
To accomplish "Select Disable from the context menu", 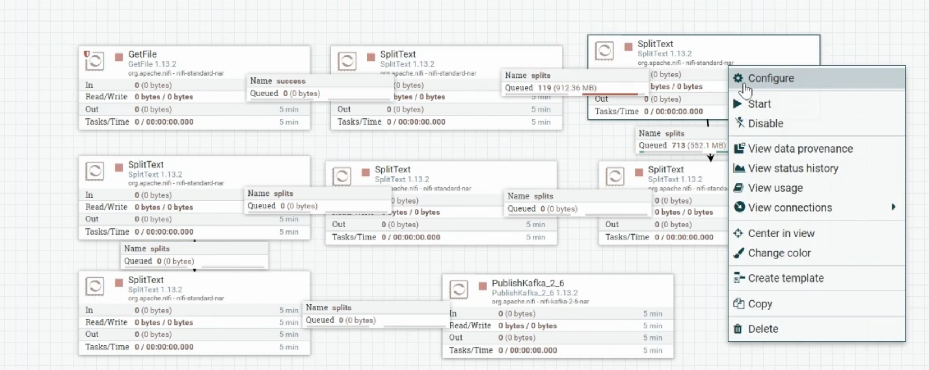I will pos(766,123).
